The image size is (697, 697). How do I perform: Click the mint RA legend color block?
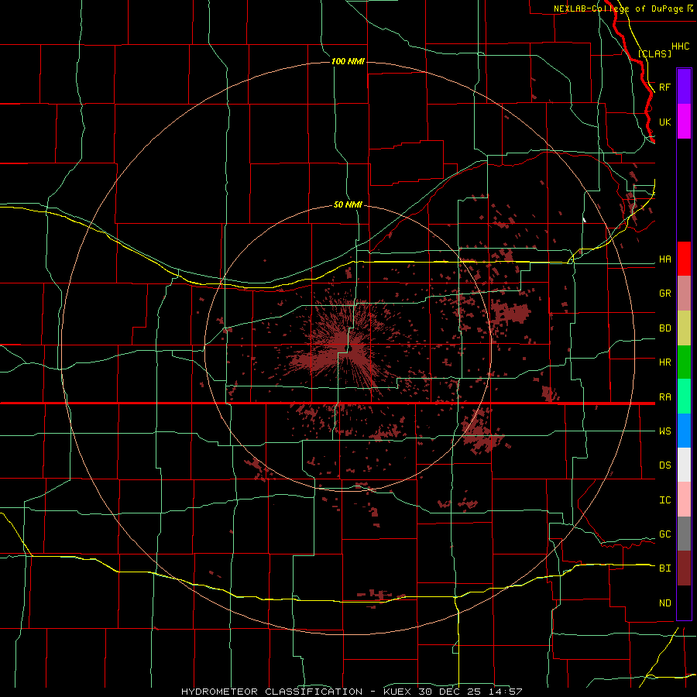click(x=684, y=397)
